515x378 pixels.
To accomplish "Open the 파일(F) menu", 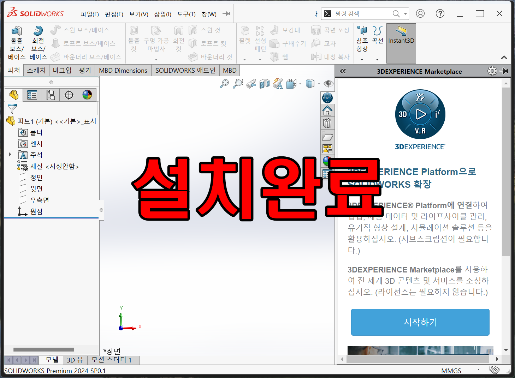I will pyautogui.click(x=89, y=14).
